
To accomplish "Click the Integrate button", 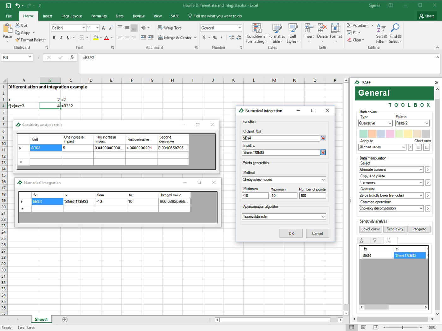I will [x=419, y=229].
